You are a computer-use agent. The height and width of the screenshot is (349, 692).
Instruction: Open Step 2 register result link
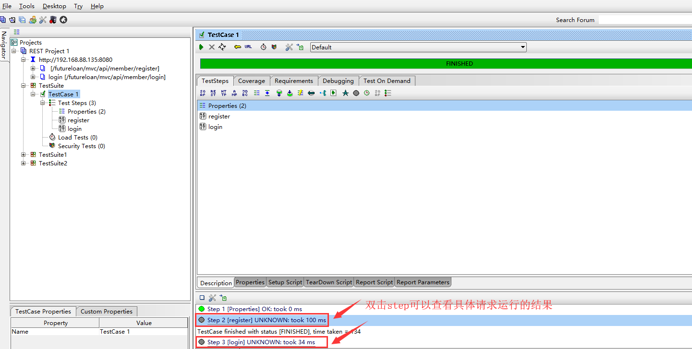[266, 320]
